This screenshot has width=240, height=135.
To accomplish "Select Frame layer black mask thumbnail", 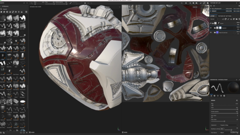I will pos(218,23).
